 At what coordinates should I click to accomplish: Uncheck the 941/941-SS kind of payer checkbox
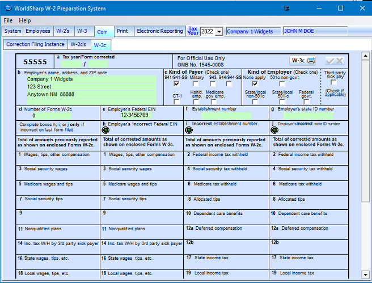click(x=177, y=84)
